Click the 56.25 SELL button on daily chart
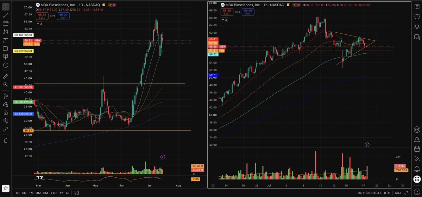The width and height of the screenshot is (422, 197). point(42,16)
